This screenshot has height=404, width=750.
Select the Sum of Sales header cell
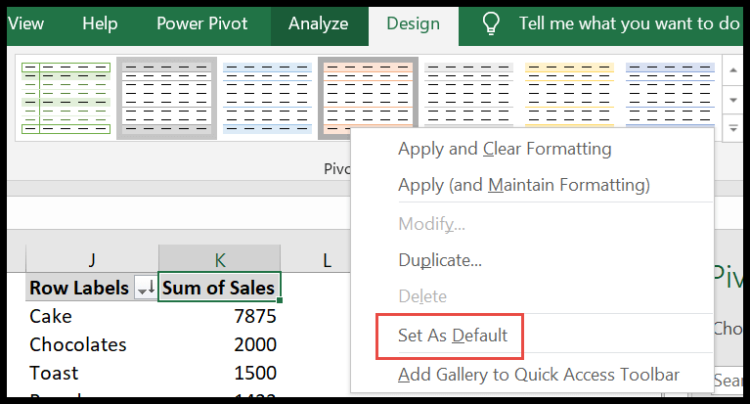[x=218, y=289]
